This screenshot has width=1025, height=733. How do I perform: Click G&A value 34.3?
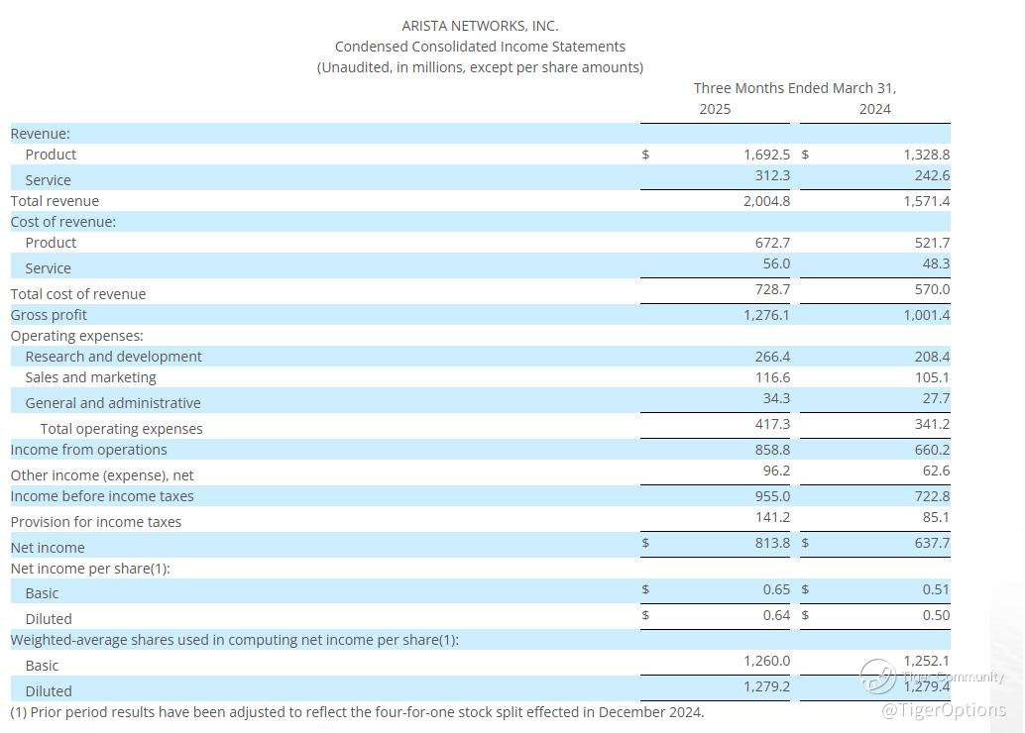click(776, 398)
